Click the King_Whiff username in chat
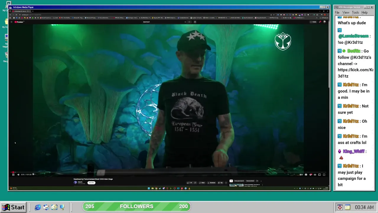Image resolution: width=378 pixels, height=213 pixels. point(353,151)
